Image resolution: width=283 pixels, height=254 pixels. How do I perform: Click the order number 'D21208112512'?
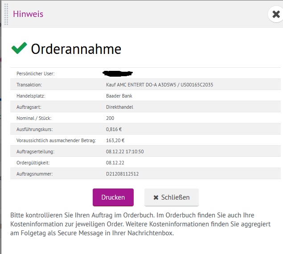[123, 174]
